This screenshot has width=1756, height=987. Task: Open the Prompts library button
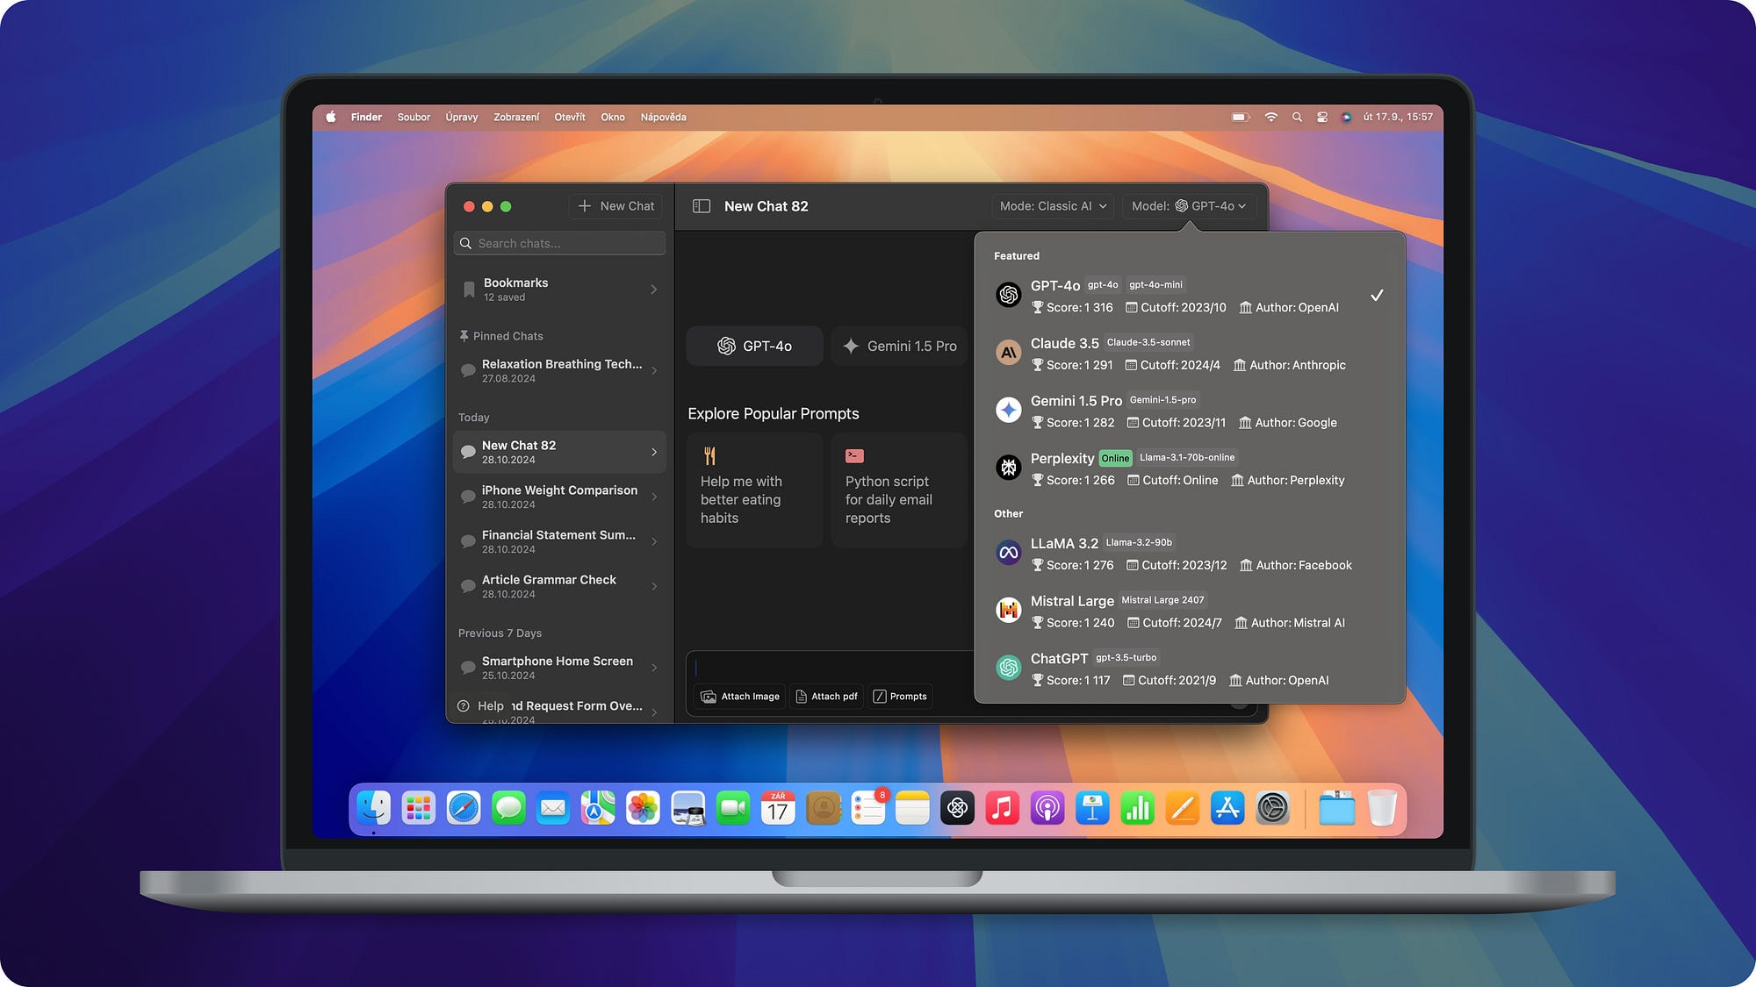900,697
